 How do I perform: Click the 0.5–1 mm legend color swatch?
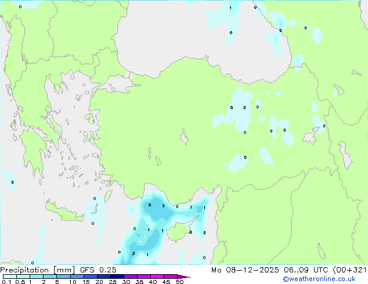(x=23, y=276)
